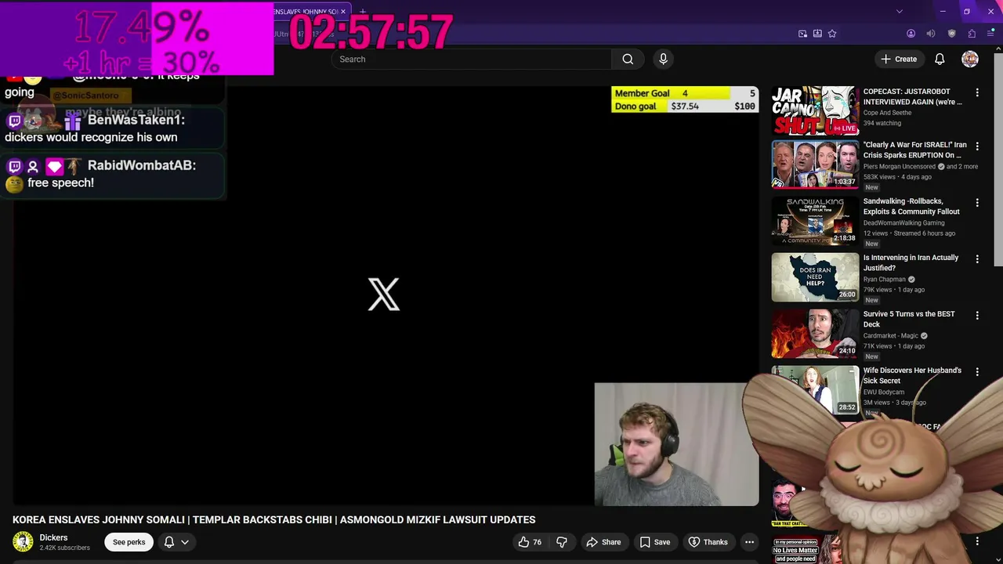The width and height of the screenshot is (1003, 564).
Task: Open title 'Survive 5 Turns vs the BEST Deck'
Action: [909, 319]
